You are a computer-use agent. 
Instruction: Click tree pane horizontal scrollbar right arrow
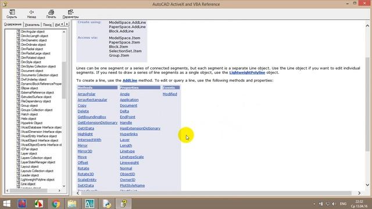[x=59, y=190]
